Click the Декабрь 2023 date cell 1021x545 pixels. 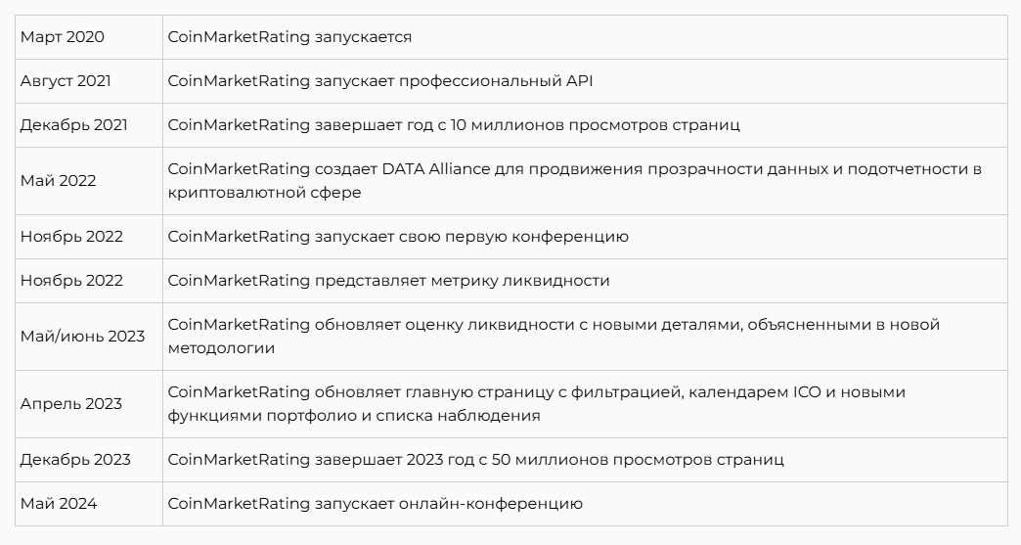point(89,460)
